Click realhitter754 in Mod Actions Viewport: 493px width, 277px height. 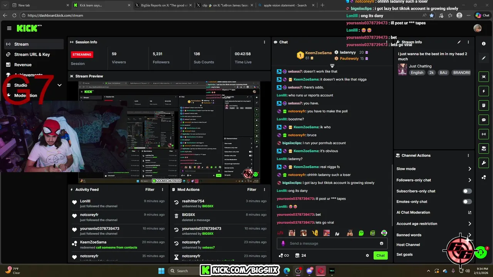click(x=193, y=201)
